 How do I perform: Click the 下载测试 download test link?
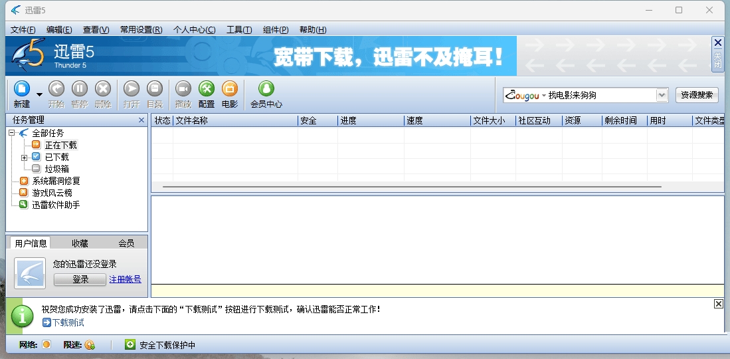click(68, 322)
